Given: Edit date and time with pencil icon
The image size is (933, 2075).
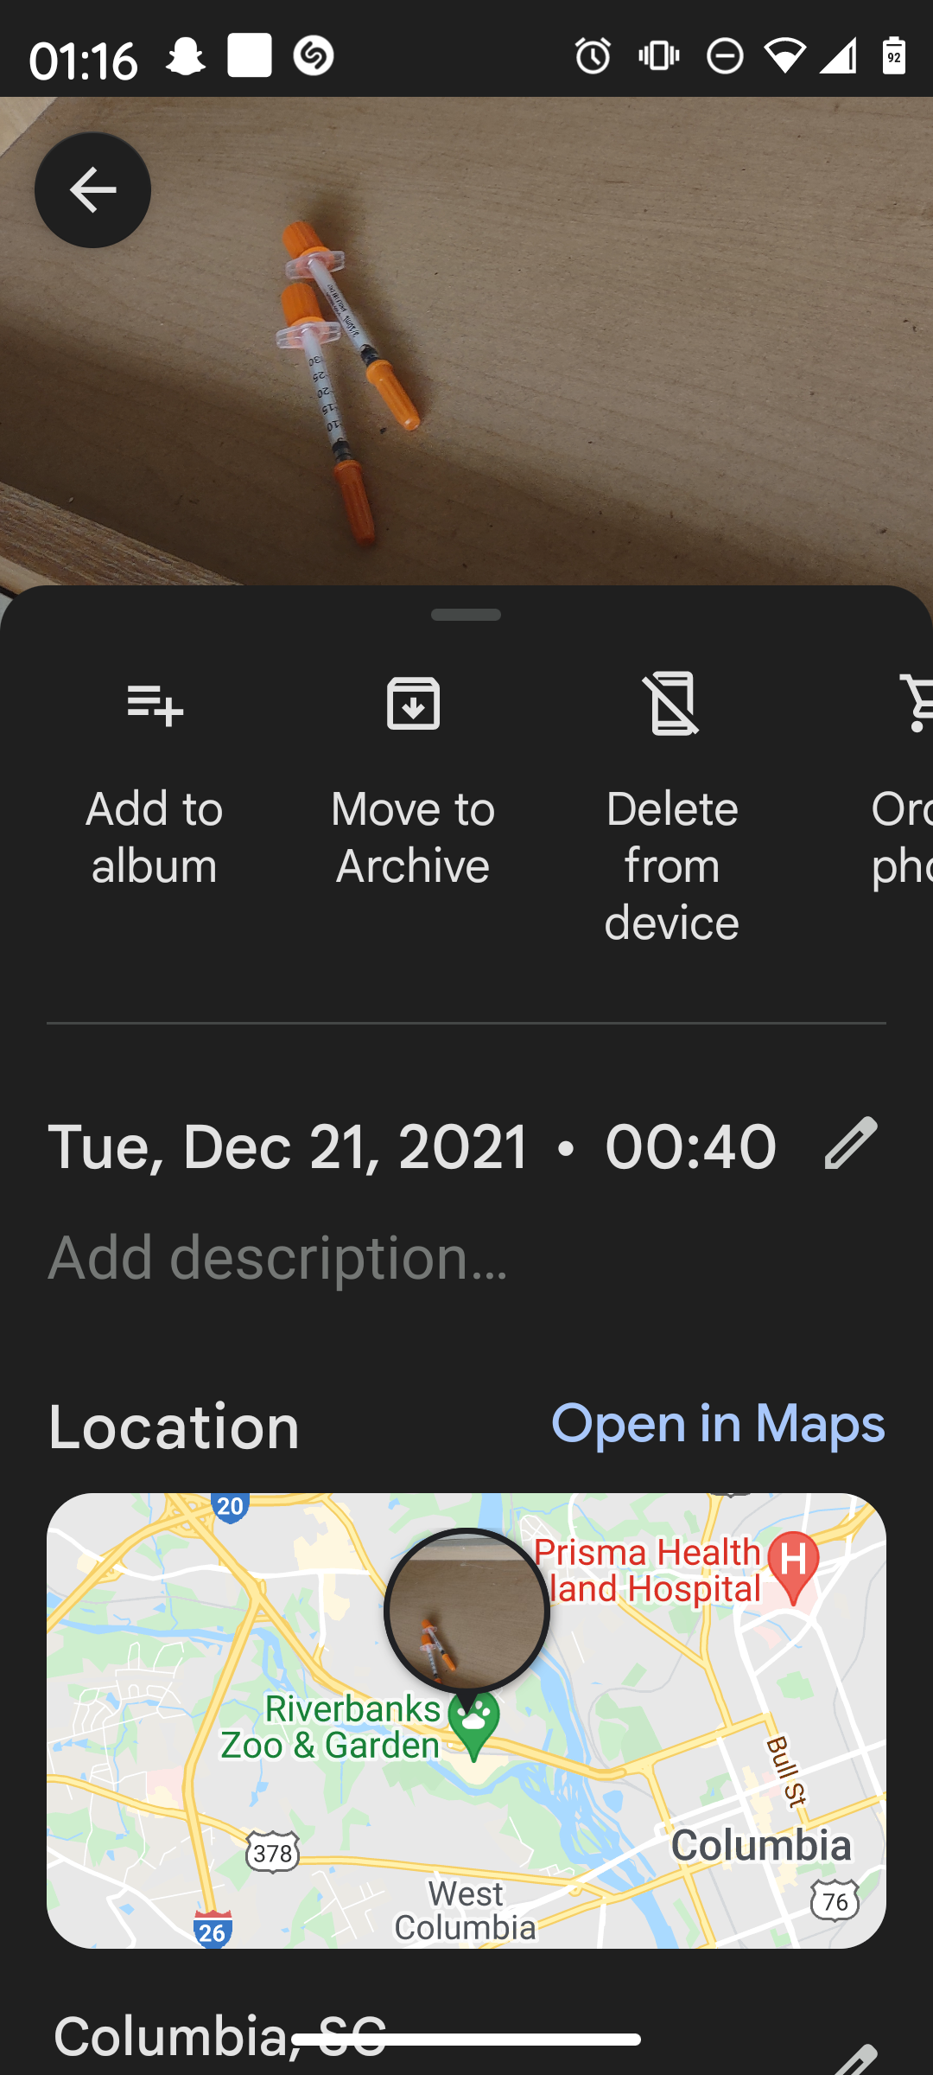Looking at the screenshot, I should coord(851,1143).
